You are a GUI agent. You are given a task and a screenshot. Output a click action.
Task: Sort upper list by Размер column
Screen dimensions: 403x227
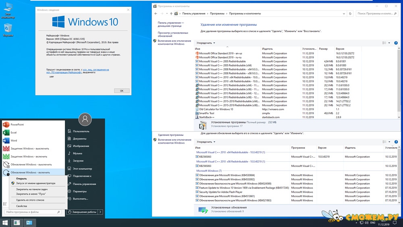tap(323, 49)
